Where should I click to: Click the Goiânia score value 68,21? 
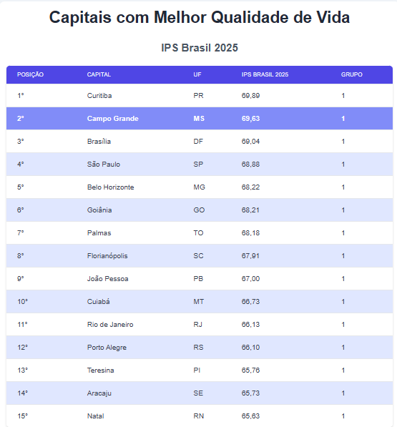coord(250,210)
